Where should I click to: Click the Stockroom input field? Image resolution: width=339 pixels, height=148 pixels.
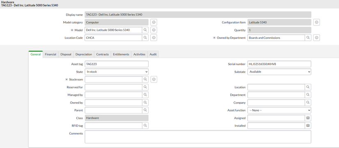pyautogui.click(x=114, y=79)
